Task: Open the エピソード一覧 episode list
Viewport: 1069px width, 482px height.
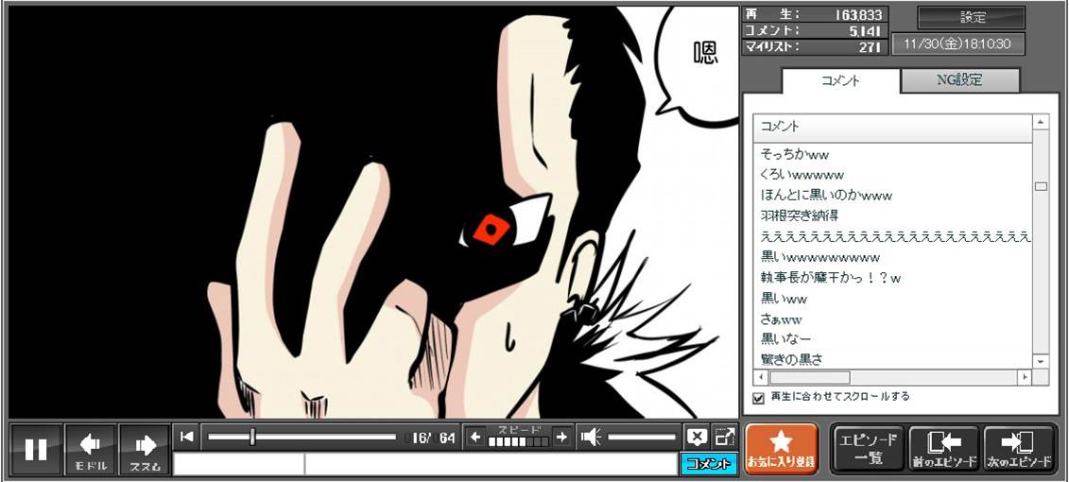Action: point(868,449)
